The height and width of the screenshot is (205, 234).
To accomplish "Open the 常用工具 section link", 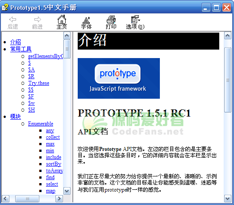I will [21, 49].
